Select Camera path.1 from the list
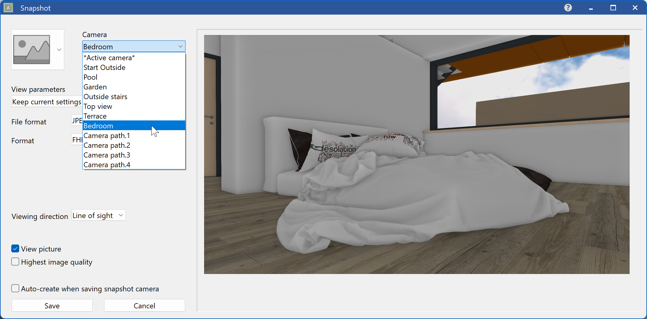 point(107,136)
